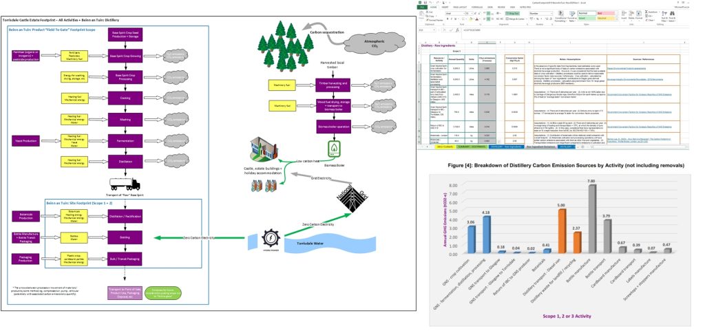Expand the cell Styles gallery
The width and height of the screenshot is (705, 333).
coord(616,20)
